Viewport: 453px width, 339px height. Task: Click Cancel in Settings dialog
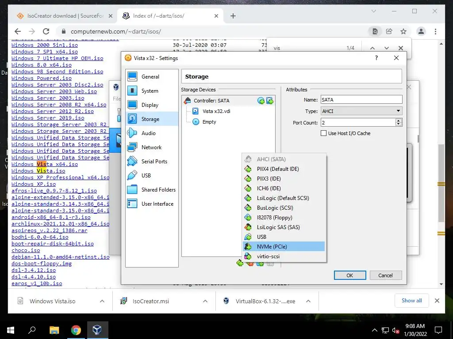coord(385,275)
